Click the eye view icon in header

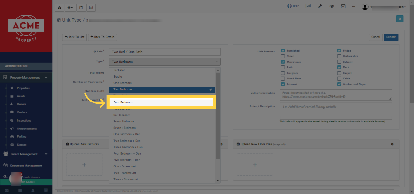(332, 6)
